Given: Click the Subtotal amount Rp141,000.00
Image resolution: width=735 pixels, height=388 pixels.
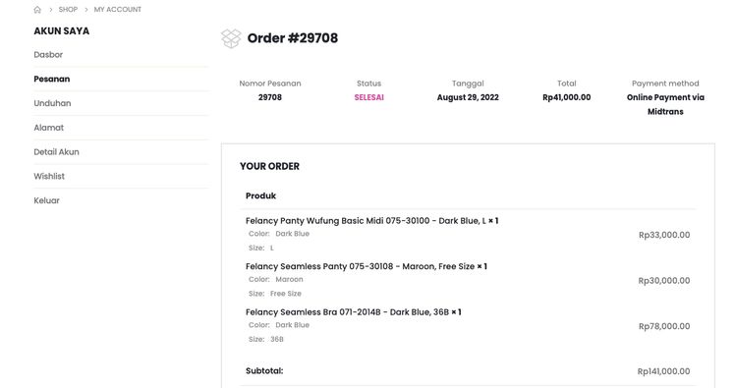Looking at the screenshot, I should click(663, 371).
